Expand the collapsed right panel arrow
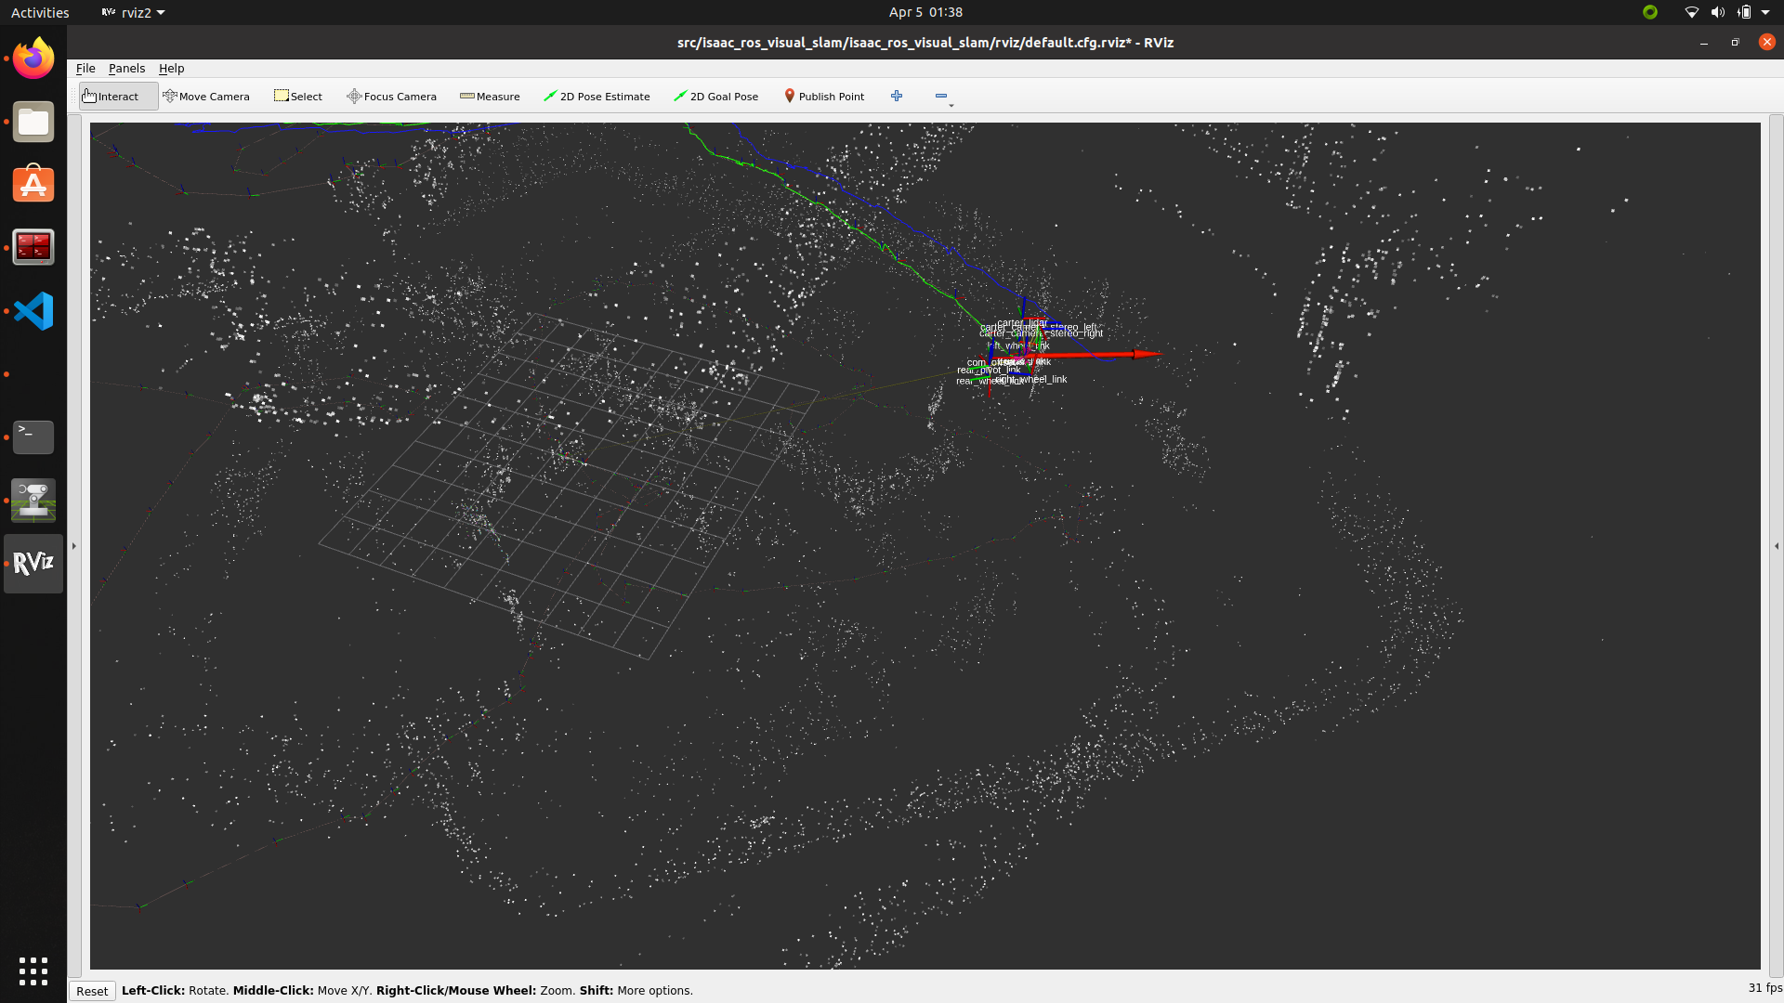The height and width of the screenshot is (1003, 1784). (1777, 545)
